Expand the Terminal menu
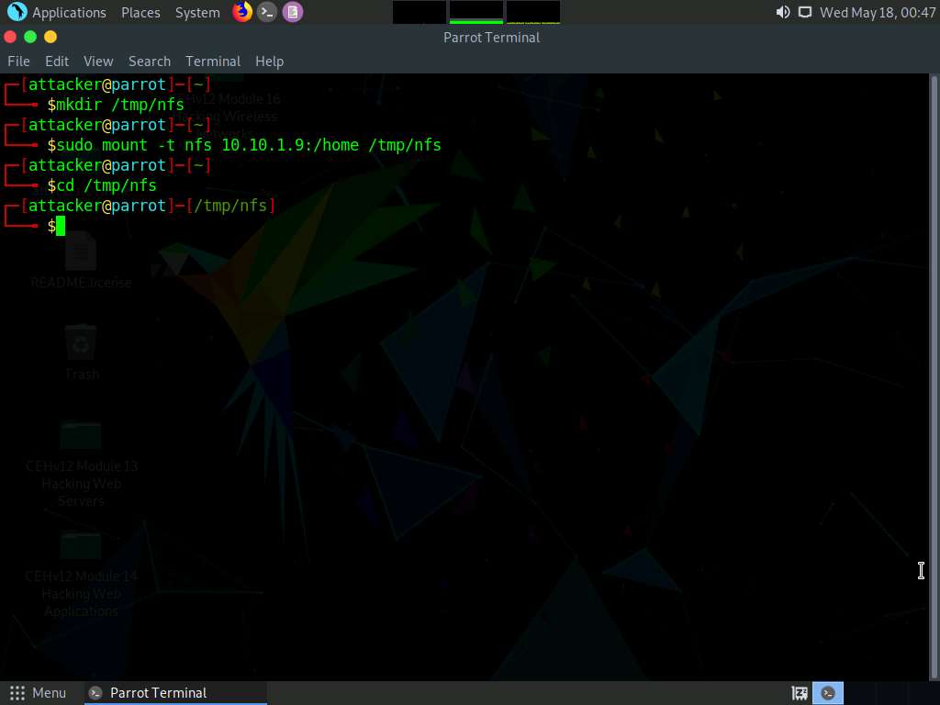940x705 pixels. [213, 61]
